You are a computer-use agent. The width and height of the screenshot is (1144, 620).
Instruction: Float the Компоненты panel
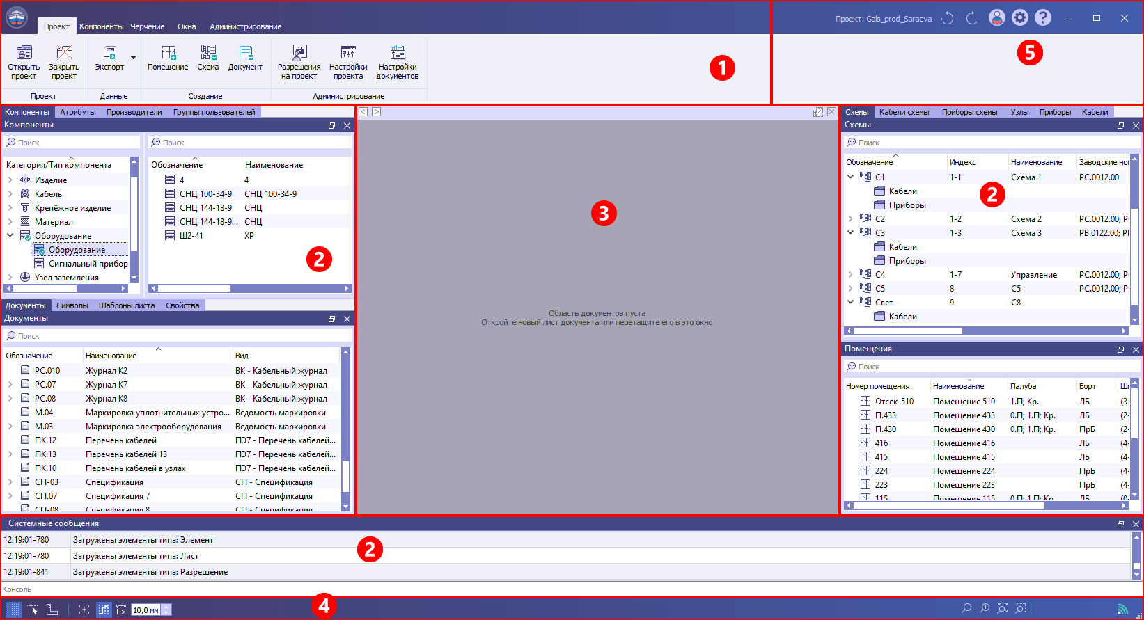(x=332, y=125)
